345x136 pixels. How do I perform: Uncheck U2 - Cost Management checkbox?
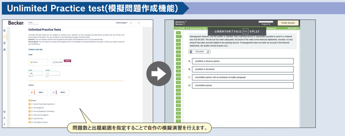29,107
